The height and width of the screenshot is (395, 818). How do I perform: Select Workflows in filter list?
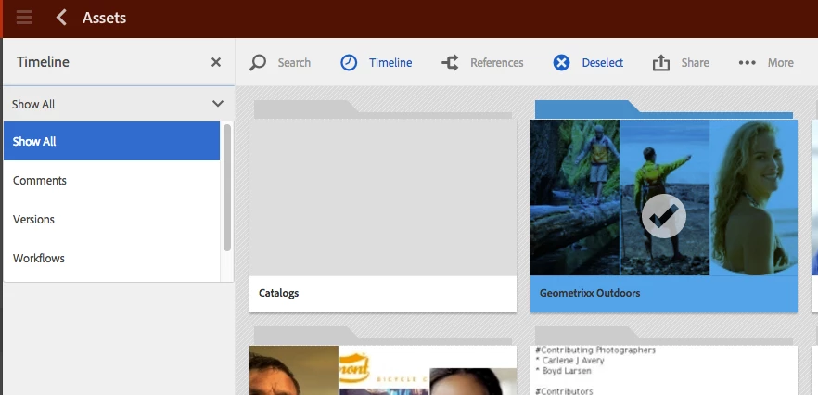click(x=111, y=259)
